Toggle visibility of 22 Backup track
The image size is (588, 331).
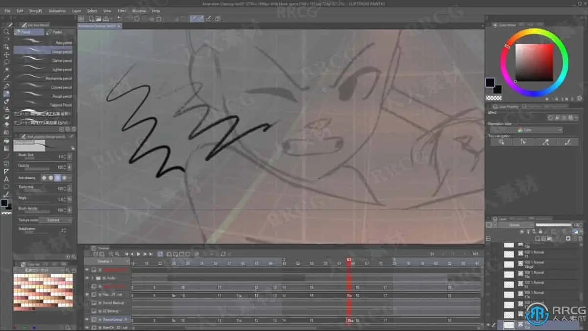[x=87, y=311]
